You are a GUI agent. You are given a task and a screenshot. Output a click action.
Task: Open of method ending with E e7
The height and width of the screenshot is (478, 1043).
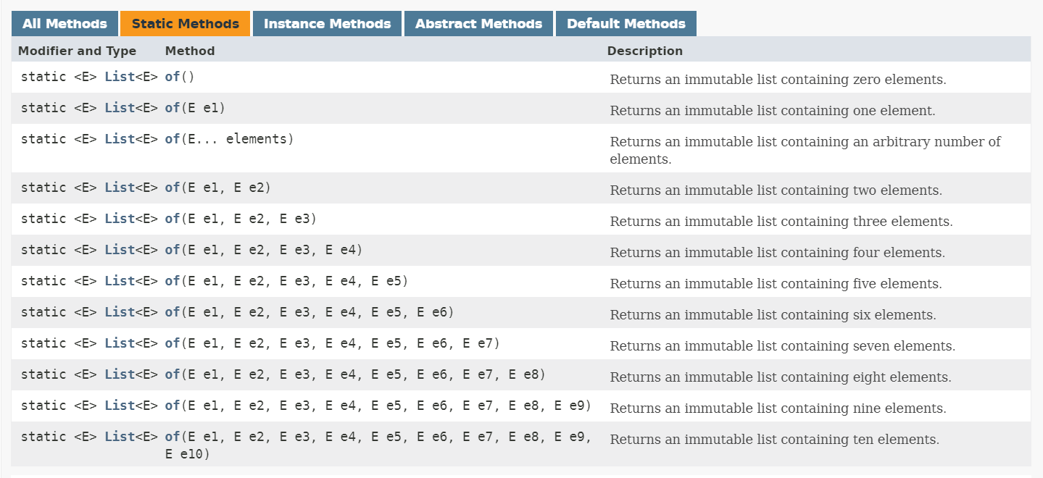click(173, 343)
